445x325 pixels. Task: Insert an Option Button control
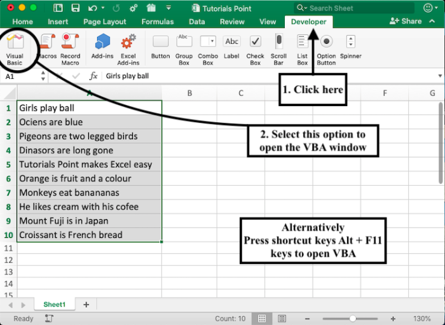[x=326, y=49]
